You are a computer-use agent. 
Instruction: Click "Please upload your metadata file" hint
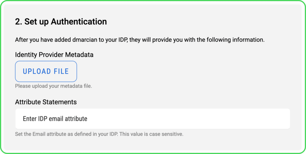[x=53, y=86]
